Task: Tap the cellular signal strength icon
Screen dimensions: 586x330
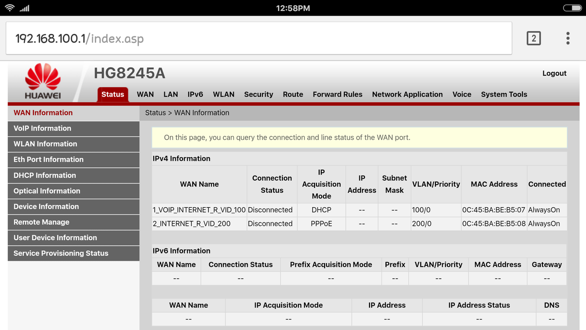Action: point(24,8)
